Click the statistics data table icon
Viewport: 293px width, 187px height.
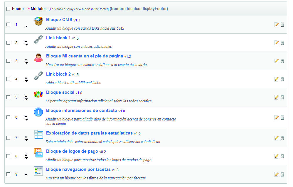click(x=38, y=135)
